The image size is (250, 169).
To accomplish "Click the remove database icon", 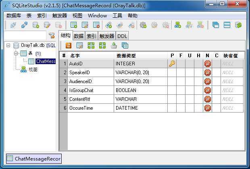I will tap(58, 25).
